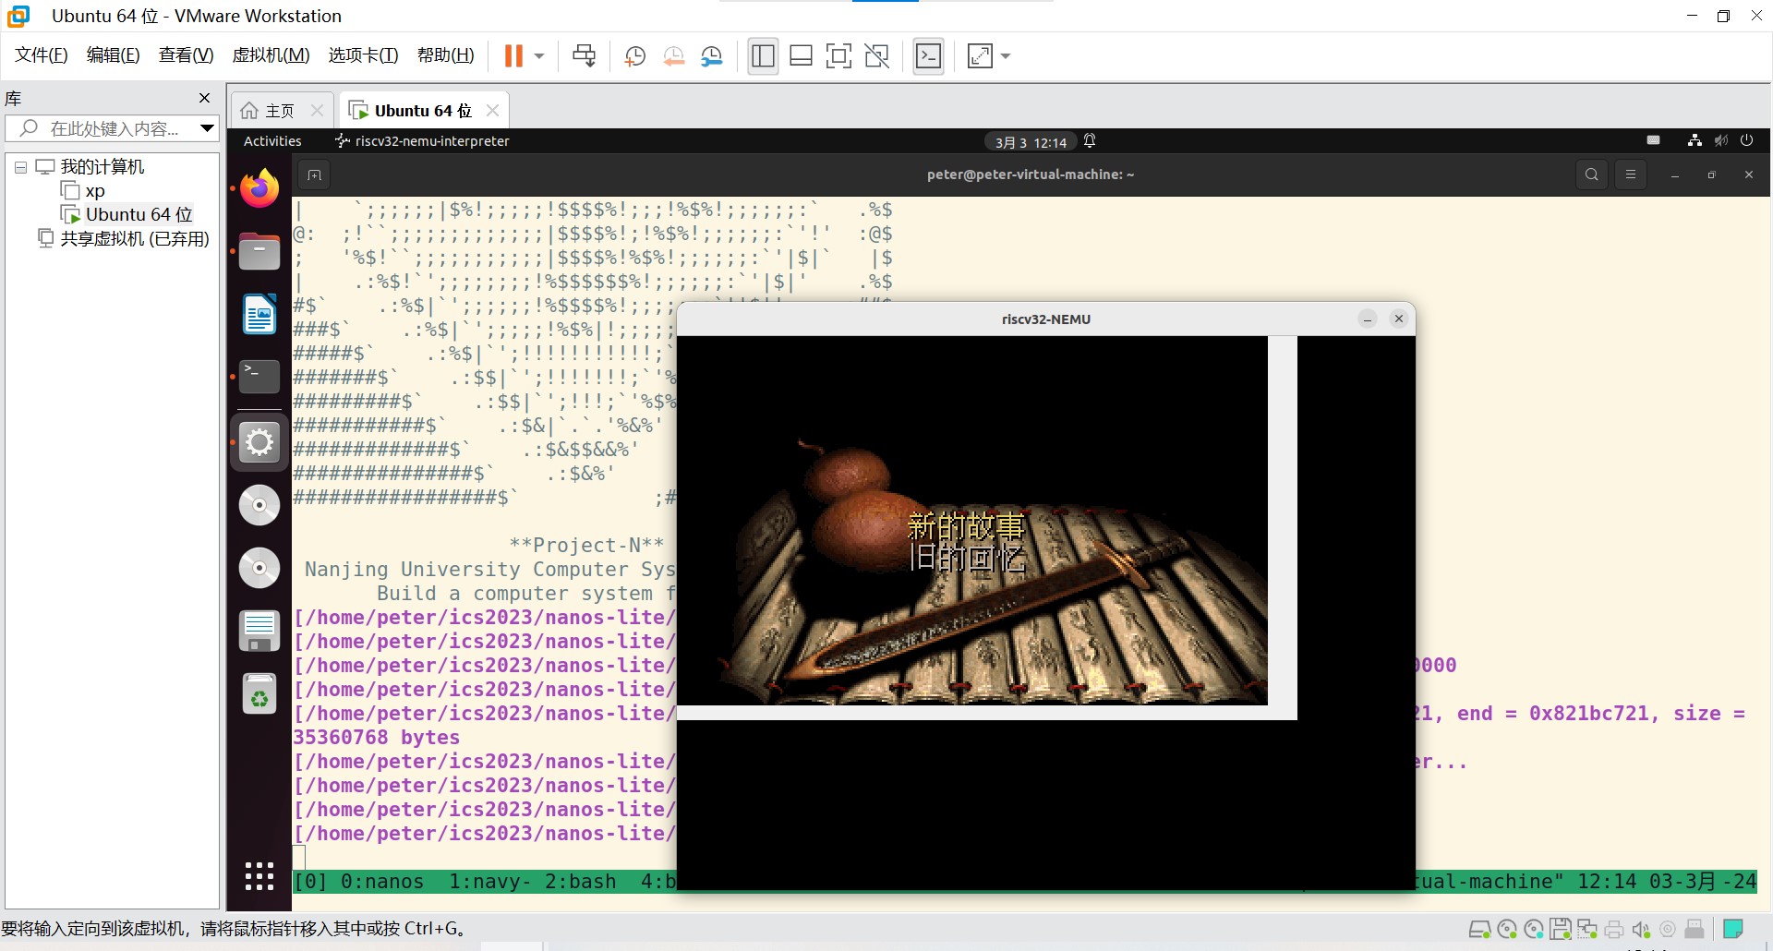Screen dimensions: 1773x951
Task: Click the sound card status bar icon
Action: coord(1641,929)
